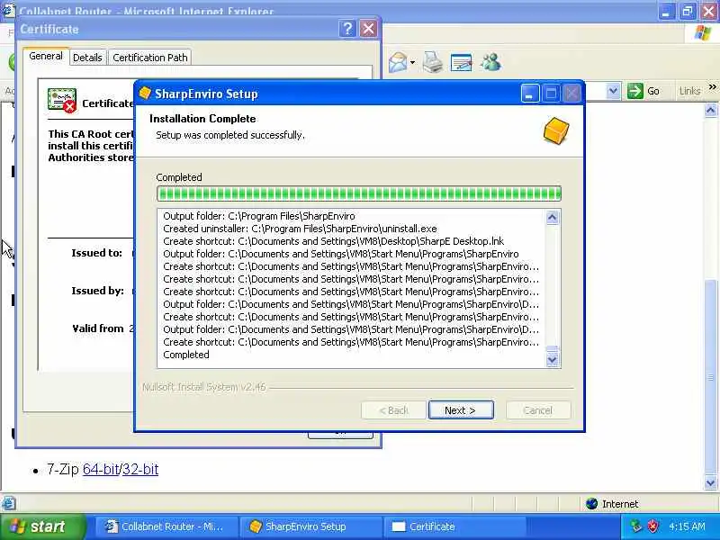Select the General tab in Certificate dialog
720x540 pixels.
pos(46,56)
